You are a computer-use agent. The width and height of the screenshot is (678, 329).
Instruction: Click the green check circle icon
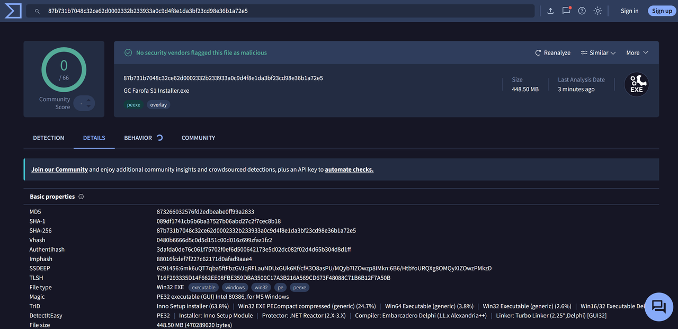pyautogui.click(x=128, y=52)
